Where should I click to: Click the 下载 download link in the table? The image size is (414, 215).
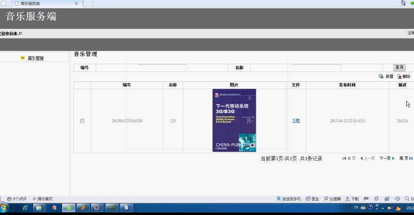click(296, 121)
